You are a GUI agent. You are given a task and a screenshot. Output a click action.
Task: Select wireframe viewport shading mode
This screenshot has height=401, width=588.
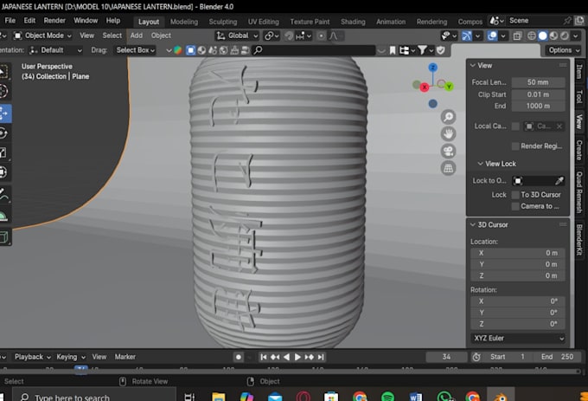(532, 36)
